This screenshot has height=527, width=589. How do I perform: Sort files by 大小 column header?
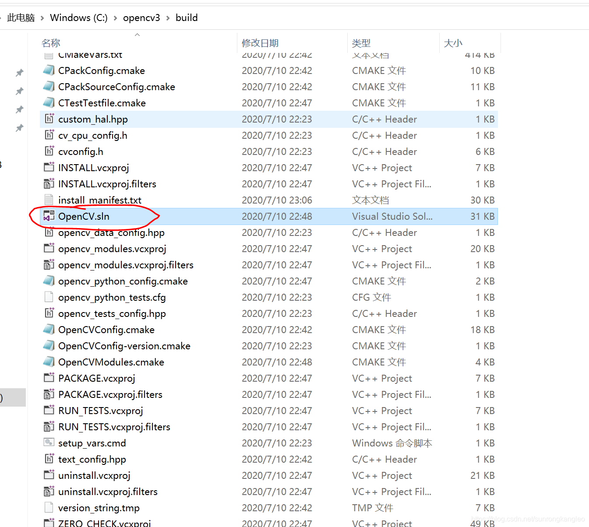pos(453,43)
